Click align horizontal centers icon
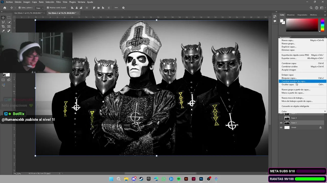 click(x=77, y=8)
